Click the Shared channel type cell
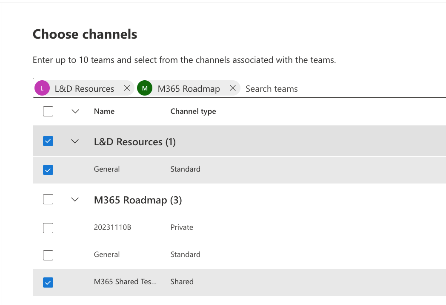Screen dimensions: 446x305 pos(182,282)
